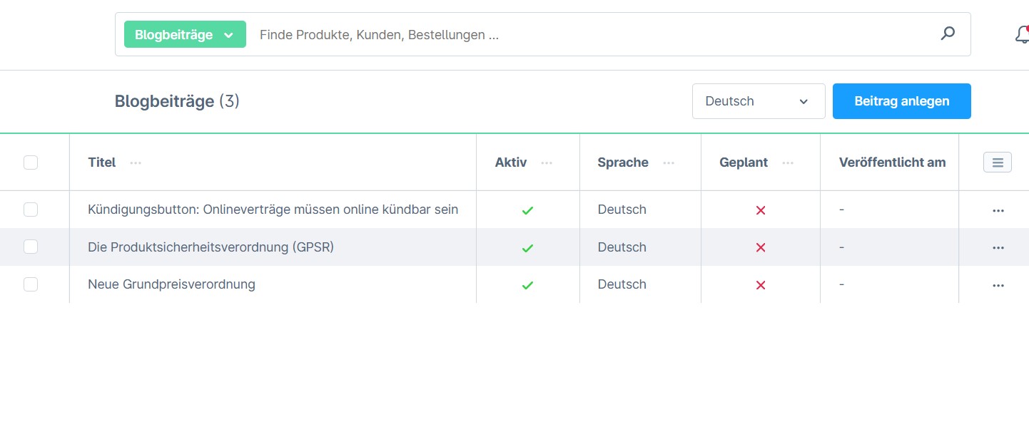Open actions menu for Neue Grundpreisverordnung

(x=998, y=285)
